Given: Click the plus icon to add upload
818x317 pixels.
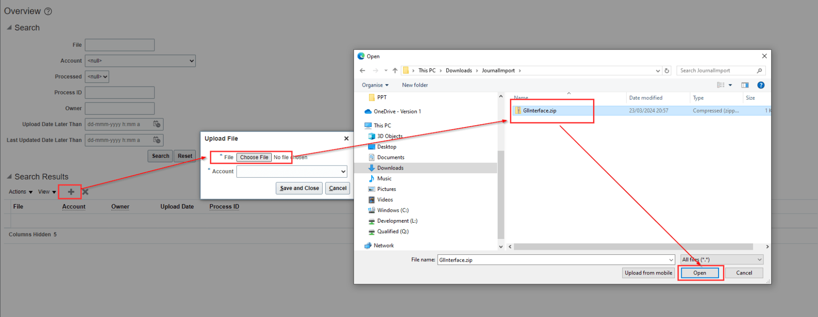Looking at the screenshot, I should point(71,192).
